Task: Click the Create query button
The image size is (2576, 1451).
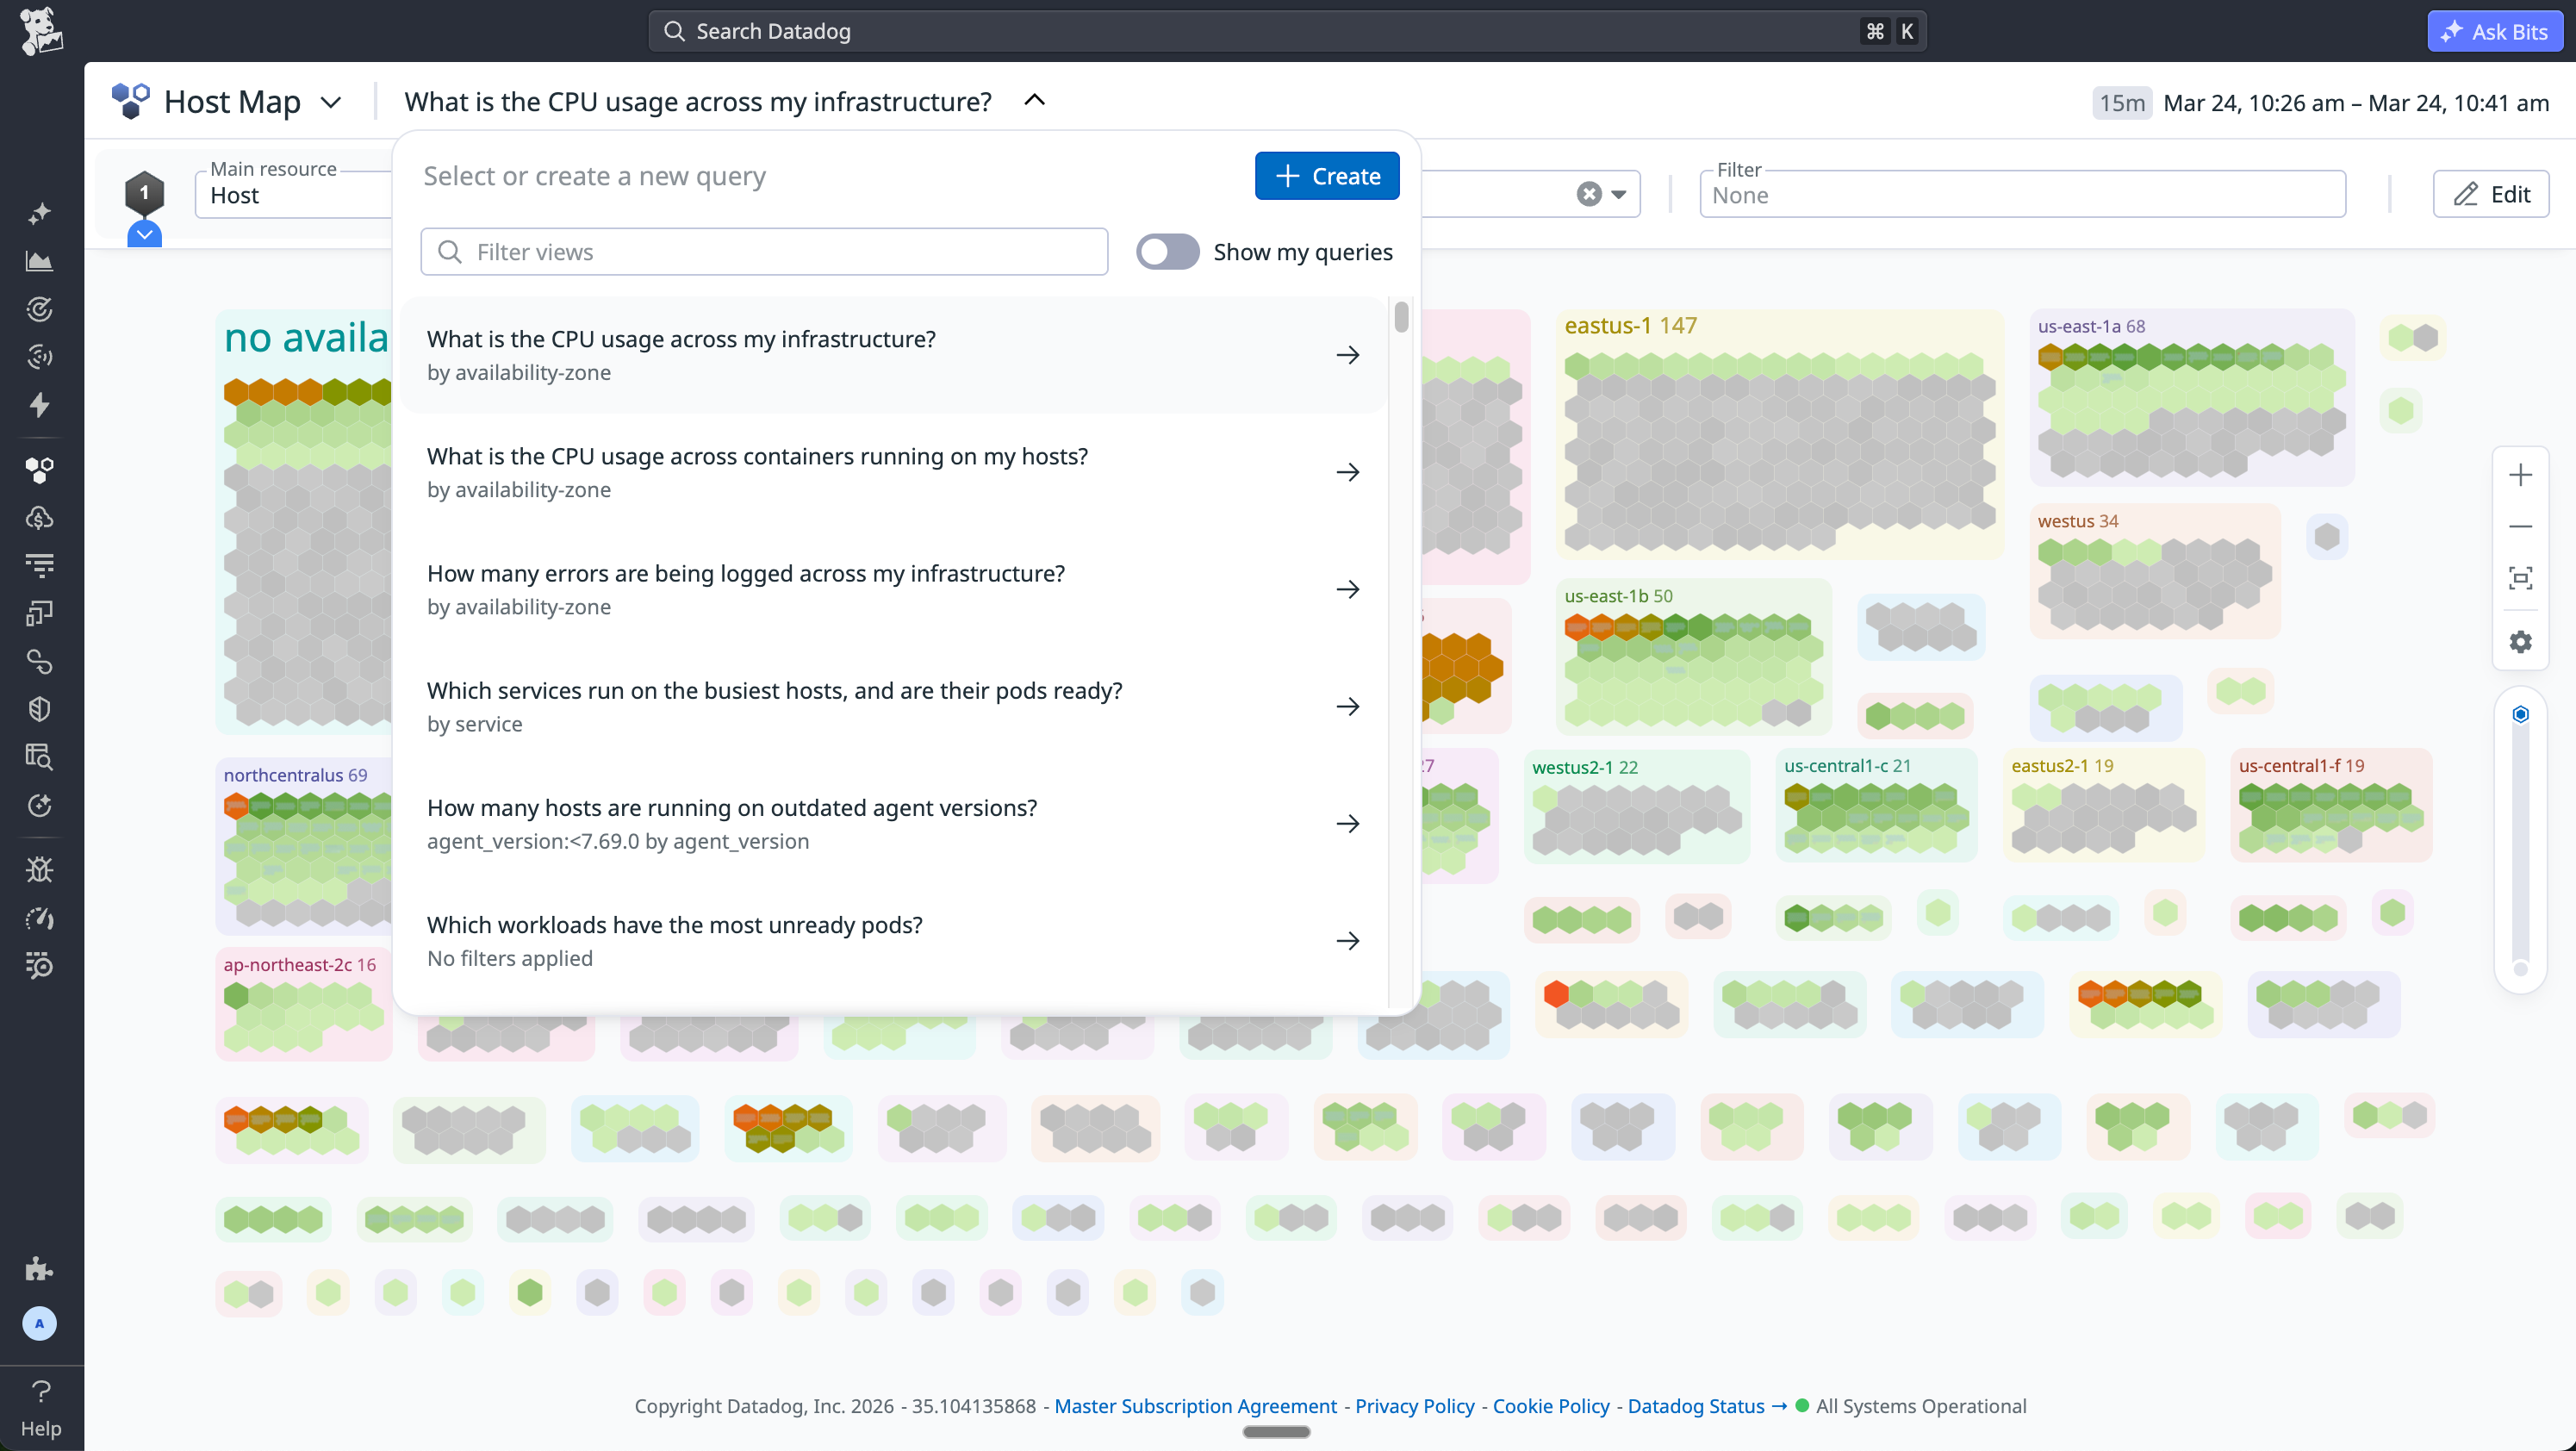Action: (1326, 176)
